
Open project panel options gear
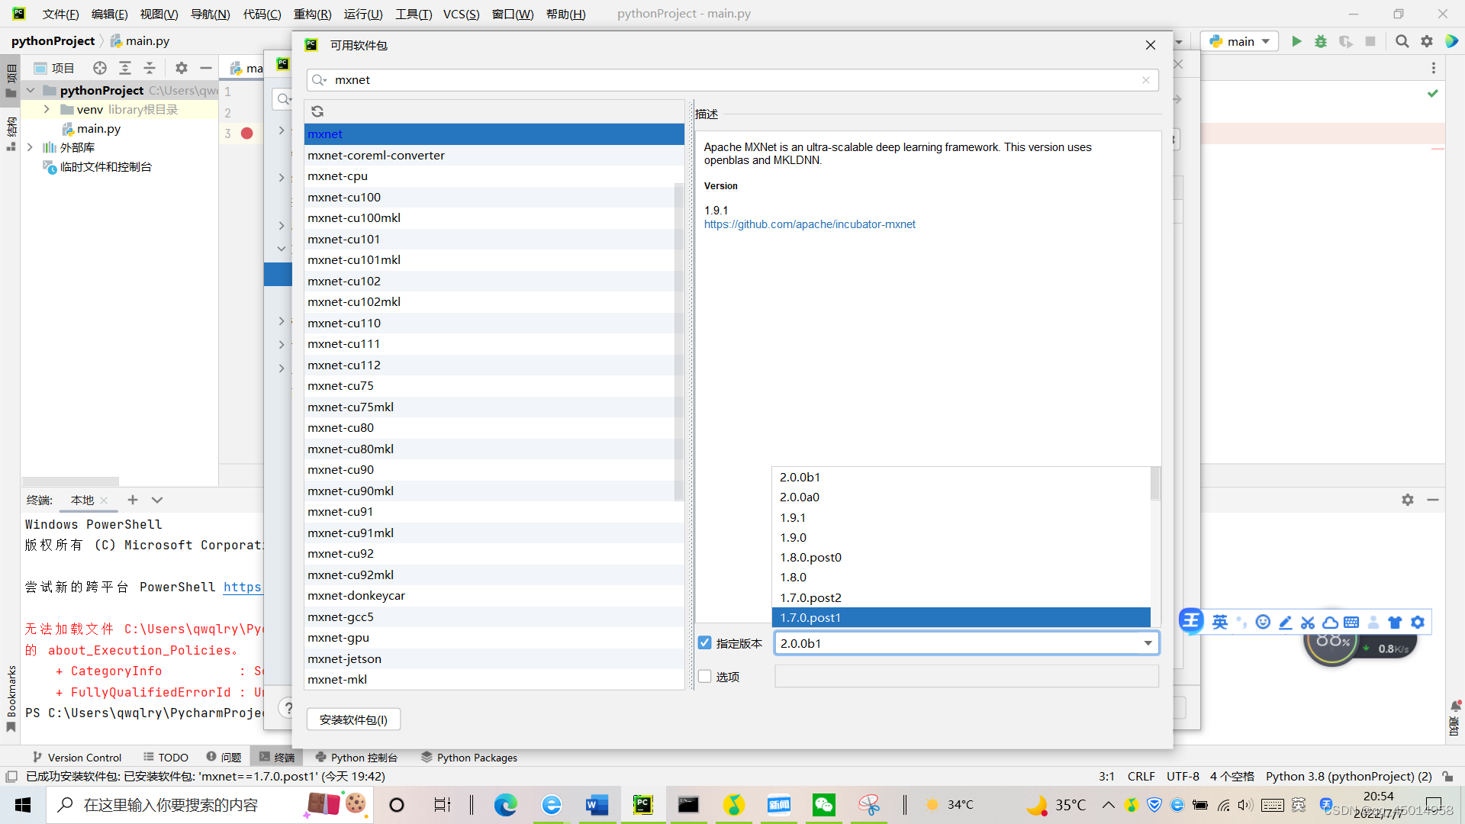(x=182, y=68)
